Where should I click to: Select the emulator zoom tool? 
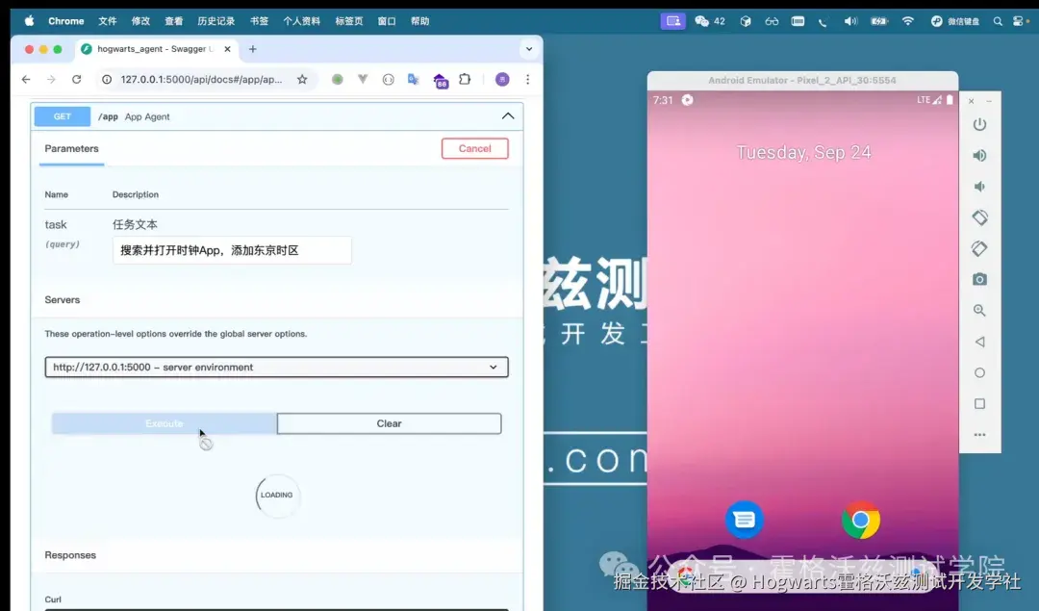pos(979,310)
